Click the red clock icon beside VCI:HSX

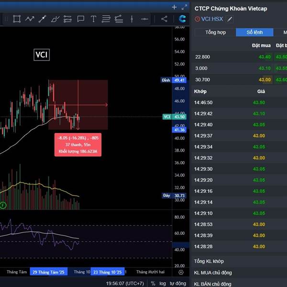tap(197, 19)
